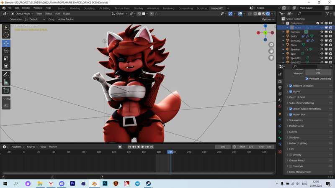Open the Orientation Default dropdown
Image resolution: width=335 pixels, height=188 pixels.
tap(35, 19)
